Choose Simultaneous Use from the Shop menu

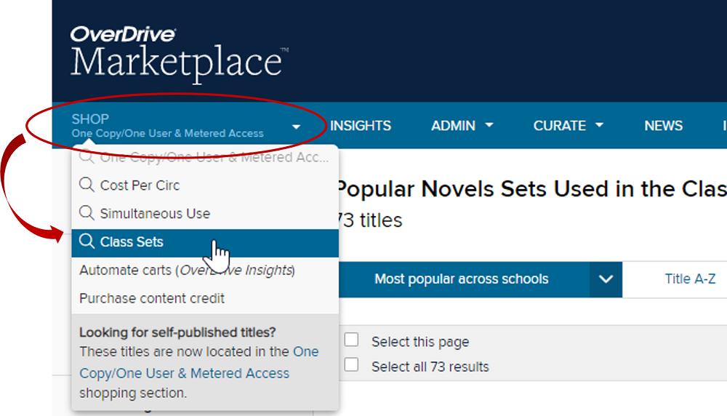click(x=205, y=213)
